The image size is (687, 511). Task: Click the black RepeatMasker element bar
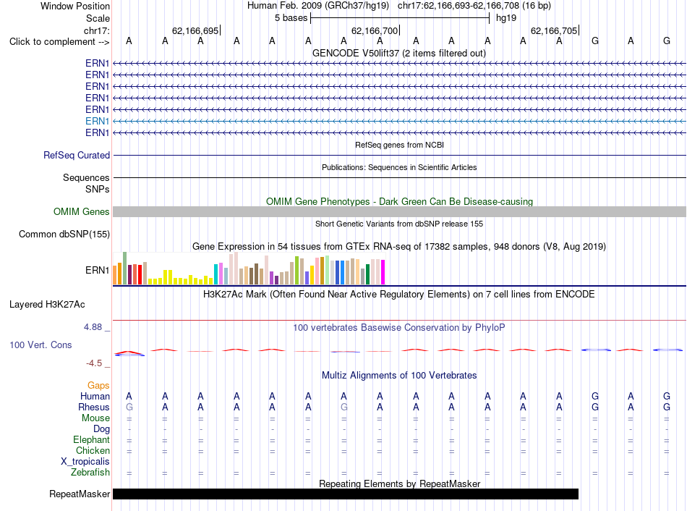pyautogui.click(x=346, y=494)
